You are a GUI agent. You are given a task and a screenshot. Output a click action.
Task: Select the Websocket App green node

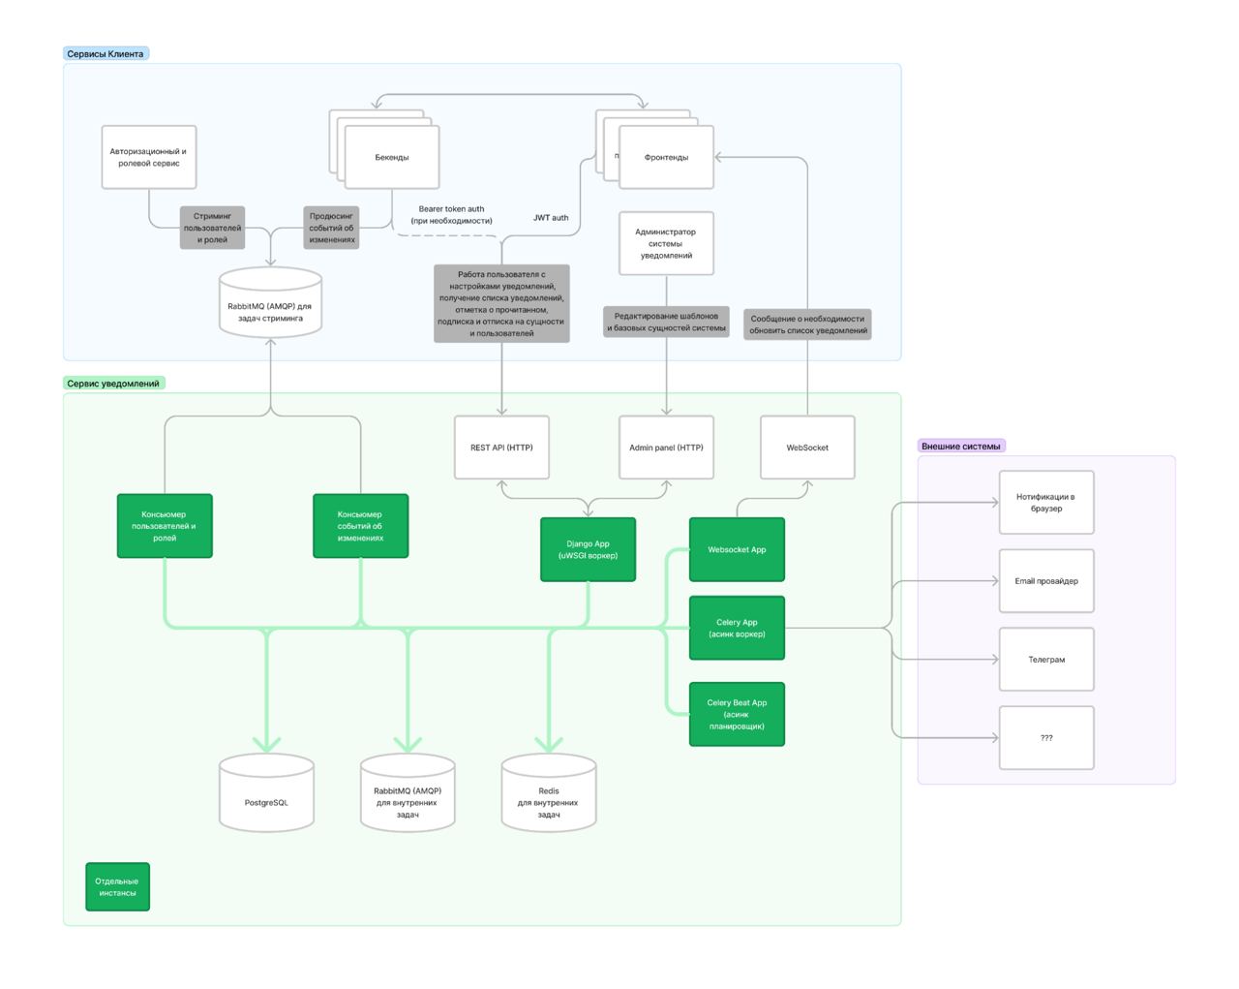(737, 549)
